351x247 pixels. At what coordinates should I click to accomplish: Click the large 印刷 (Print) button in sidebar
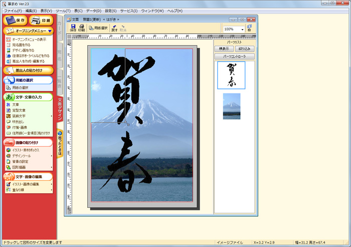41,21
